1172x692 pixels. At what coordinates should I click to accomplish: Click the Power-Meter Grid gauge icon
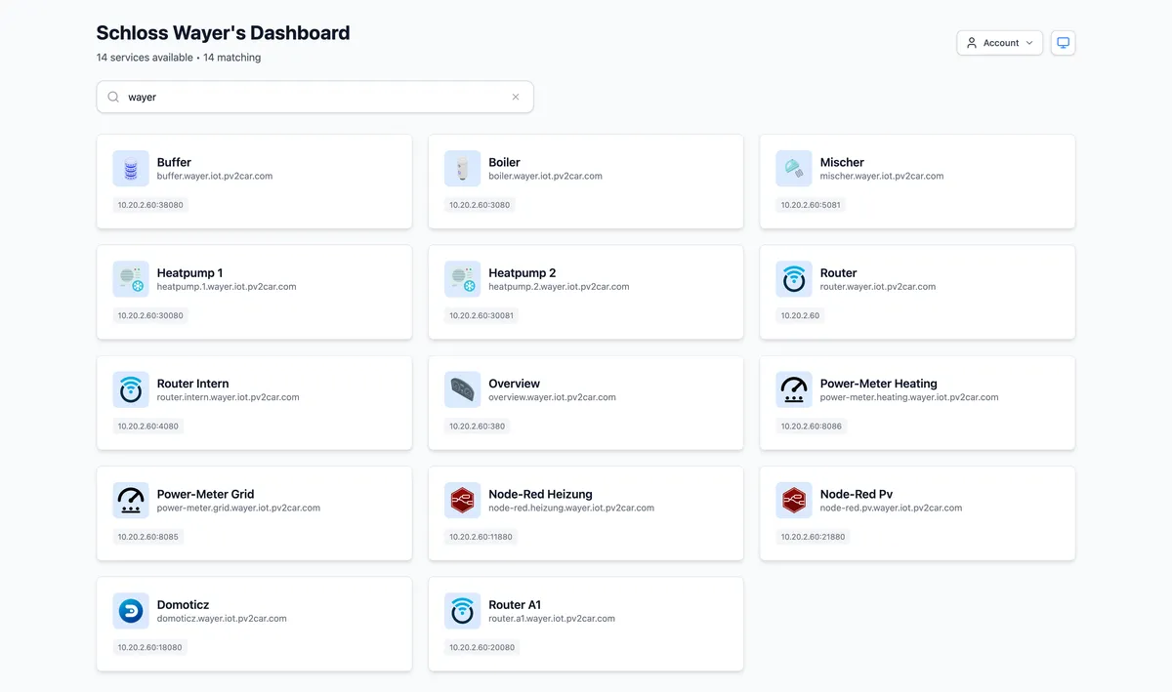click(131, 500)
